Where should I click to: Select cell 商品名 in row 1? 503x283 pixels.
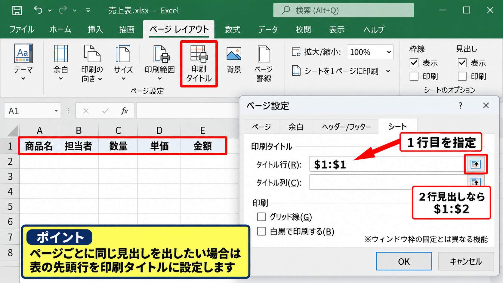[39, 146]
